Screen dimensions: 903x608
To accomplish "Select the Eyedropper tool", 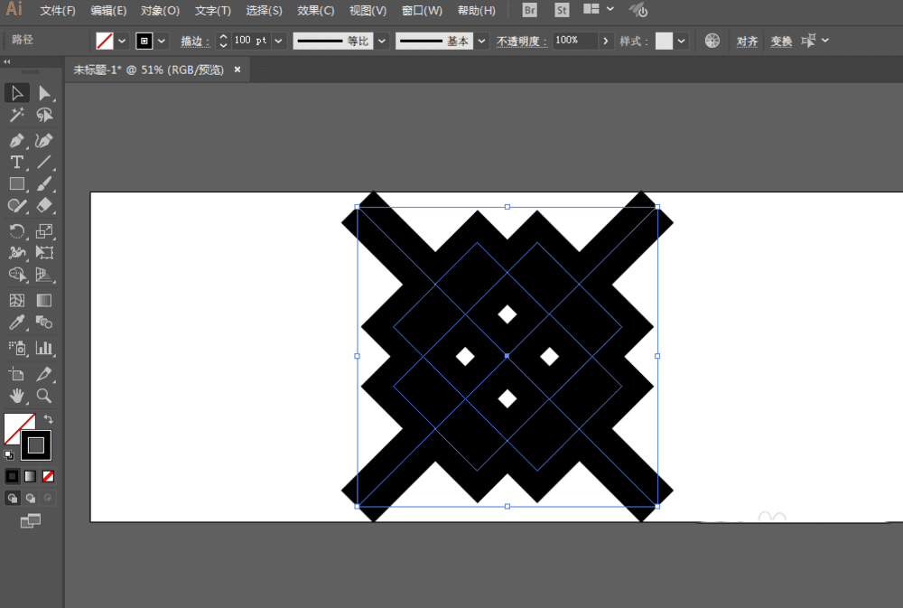I will pyautogui.click(x=16, y=323).
